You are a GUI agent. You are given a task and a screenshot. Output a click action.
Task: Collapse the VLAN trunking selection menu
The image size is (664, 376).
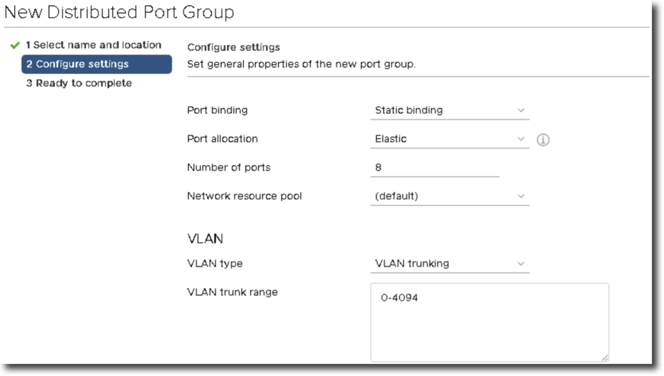coord(520,264)
